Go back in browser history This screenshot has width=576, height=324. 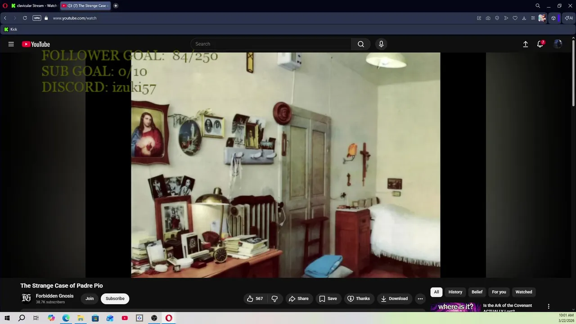click(5, 18)
